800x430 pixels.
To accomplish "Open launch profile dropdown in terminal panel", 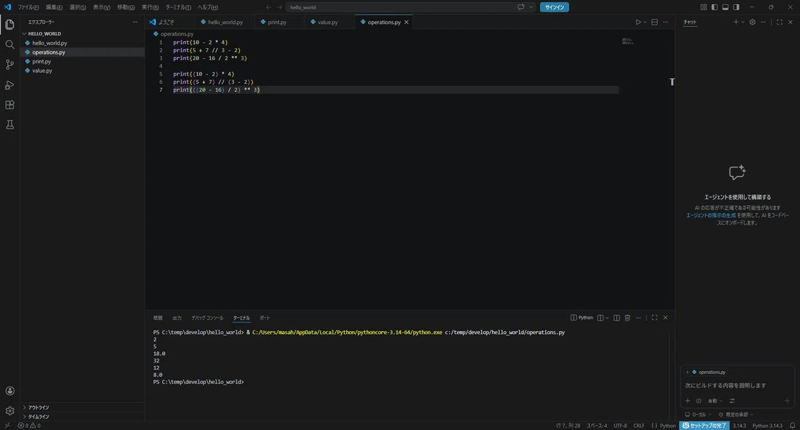I will click(607, 318).
